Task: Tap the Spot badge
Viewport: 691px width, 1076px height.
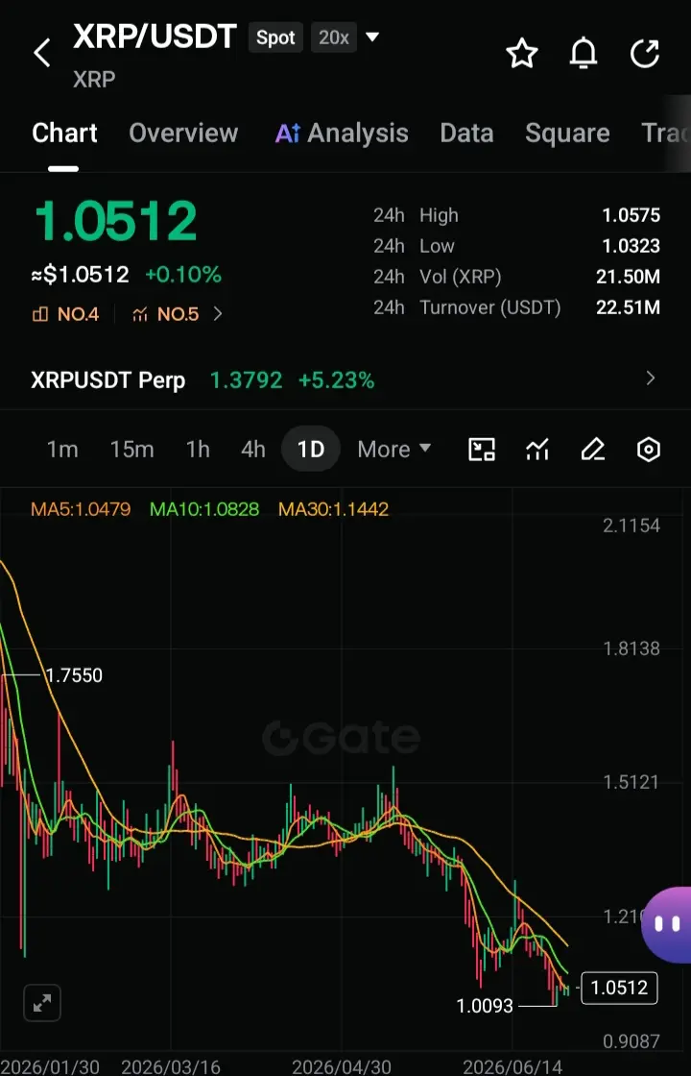Action: [x=275, y=37]
